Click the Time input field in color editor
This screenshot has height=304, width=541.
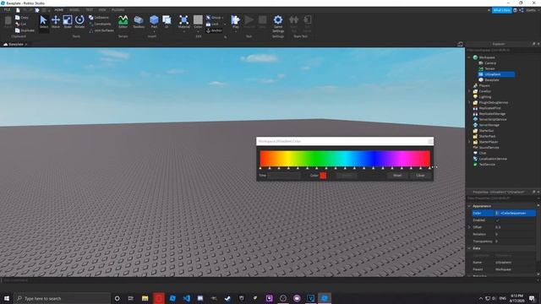[x=284, y=176]
